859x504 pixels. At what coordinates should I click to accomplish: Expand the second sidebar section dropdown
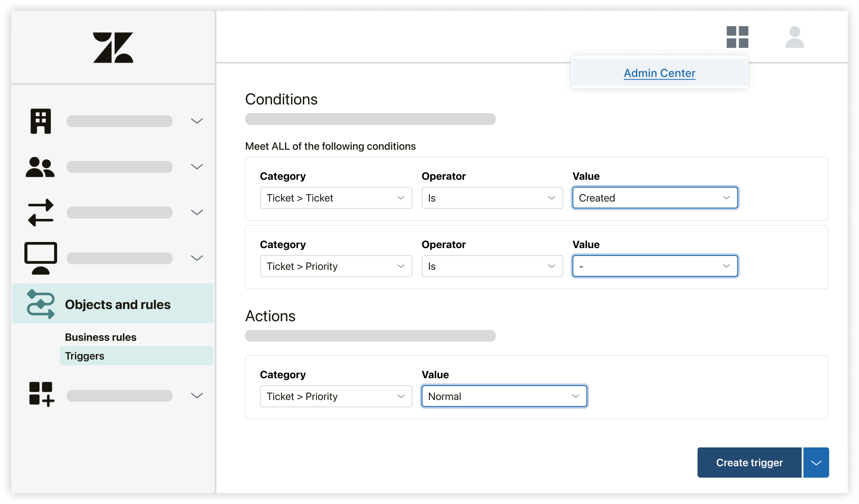click(197, 165)
